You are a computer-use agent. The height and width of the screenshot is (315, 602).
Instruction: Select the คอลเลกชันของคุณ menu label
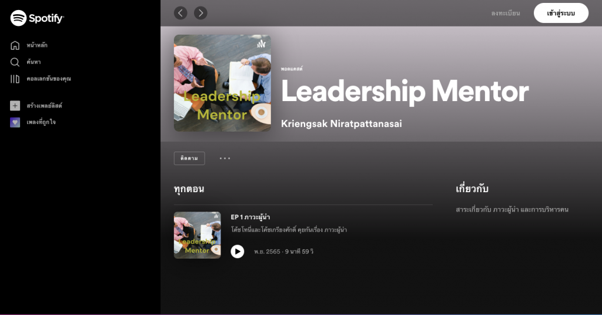(x=49, y=79)
